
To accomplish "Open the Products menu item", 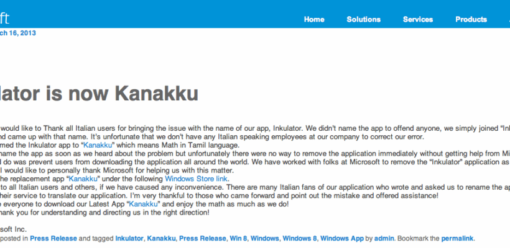I will pyautogui.click(x=471, y=19).
